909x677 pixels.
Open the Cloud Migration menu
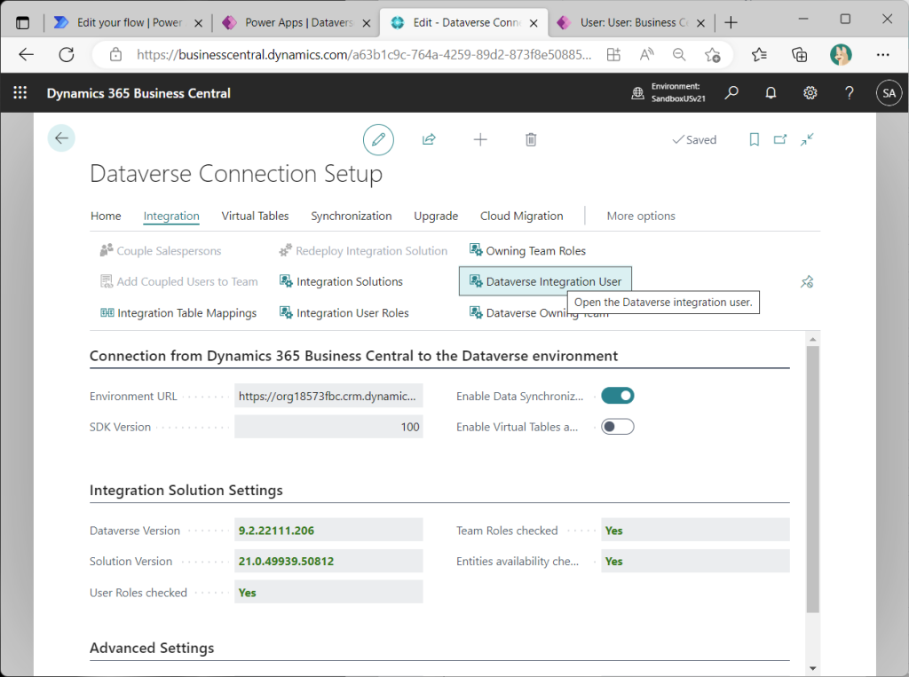[522, 216]
